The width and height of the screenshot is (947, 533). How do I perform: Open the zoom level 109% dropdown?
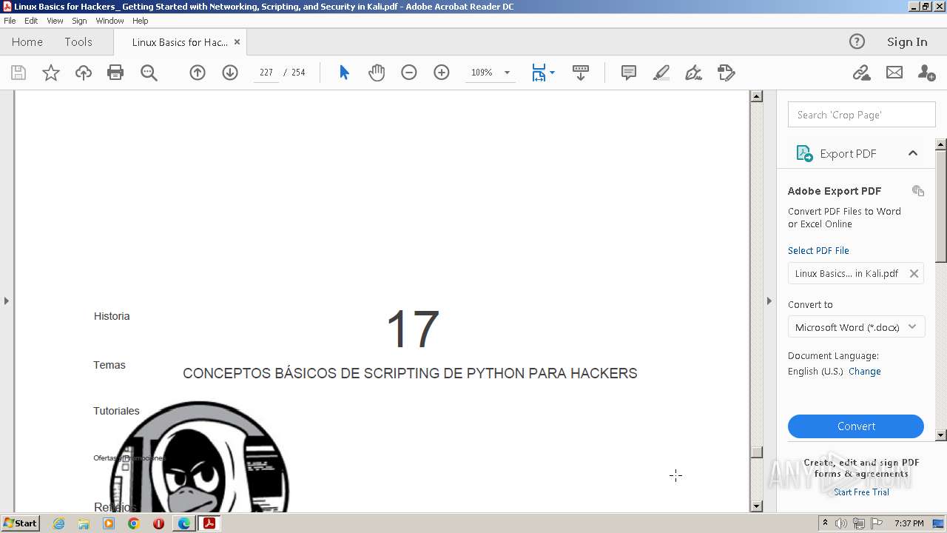507,73
